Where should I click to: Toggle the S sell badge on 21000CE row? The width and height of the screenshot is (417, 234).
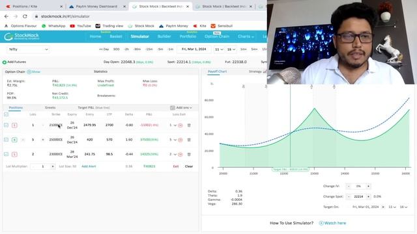[x=14, y=125]
